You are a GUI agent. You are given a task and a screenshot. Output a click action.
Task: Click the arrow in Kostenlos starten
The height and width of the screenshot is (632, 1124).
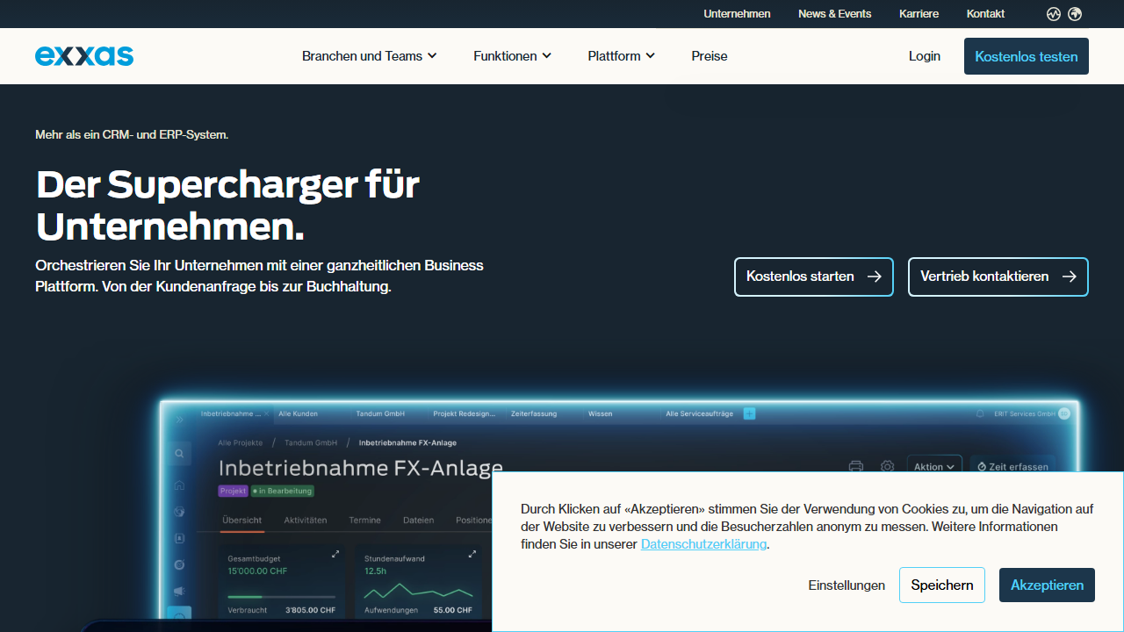(x=874, y=276)
